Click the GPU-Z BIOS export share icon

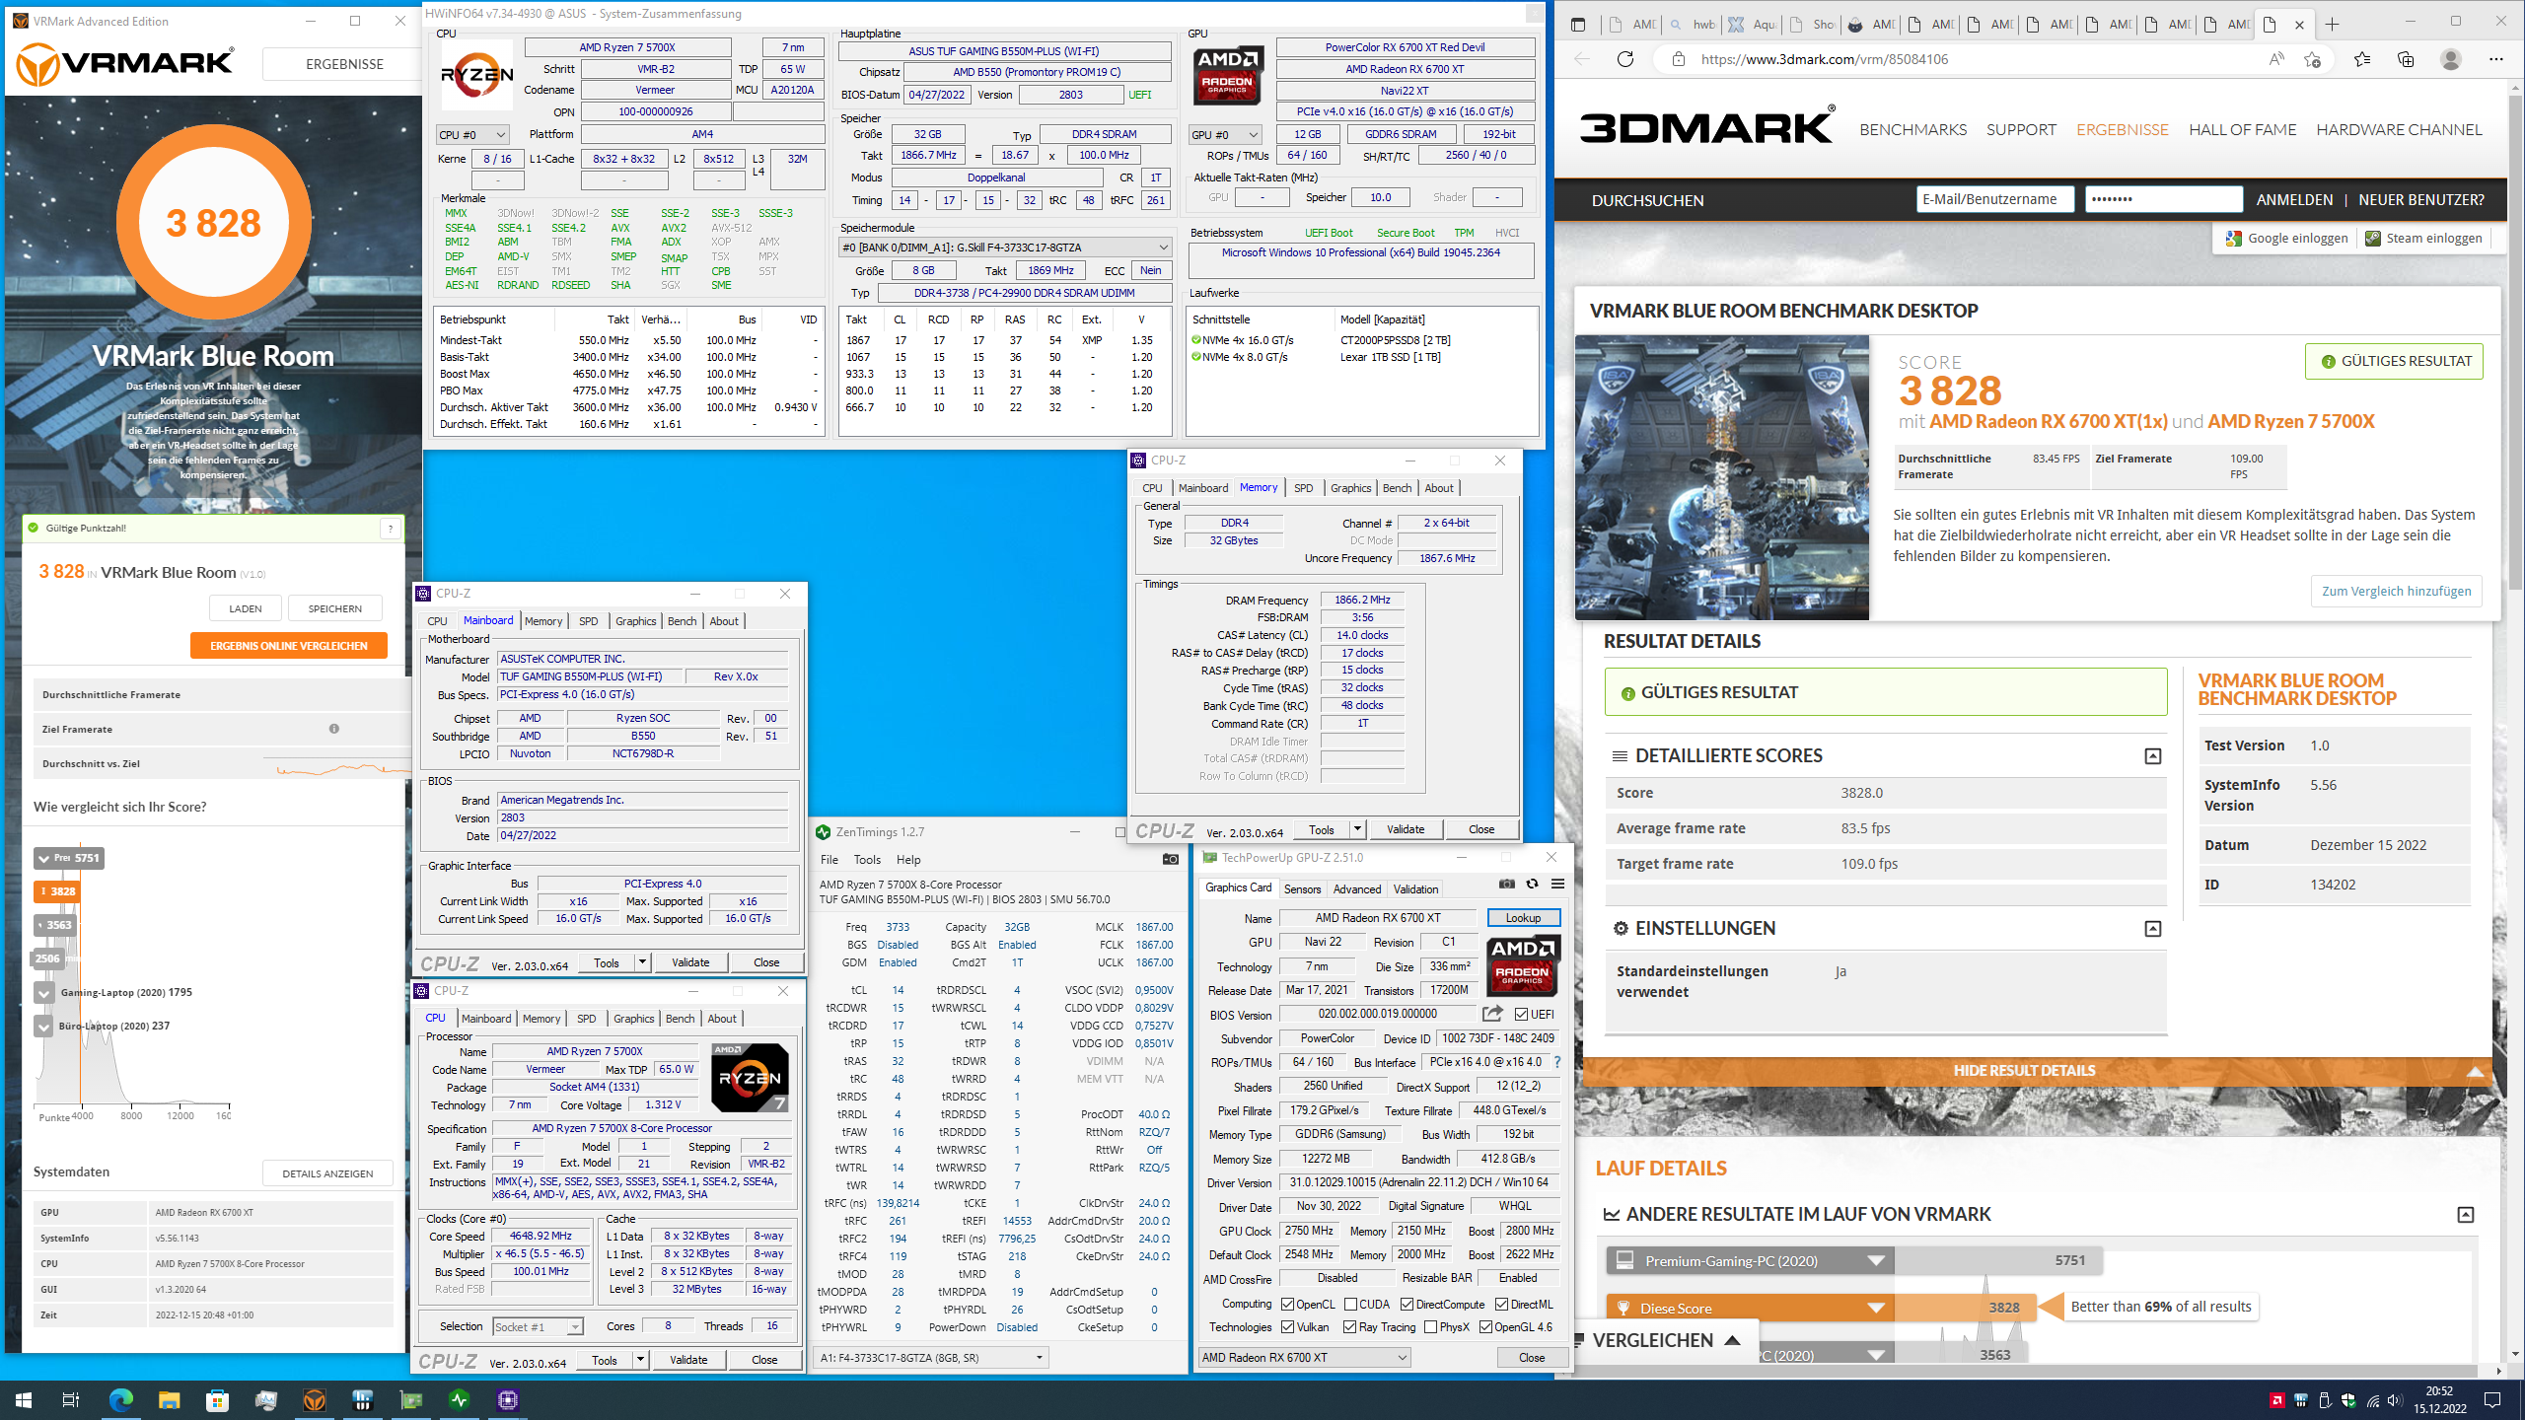click(x=1492, y=1014)
